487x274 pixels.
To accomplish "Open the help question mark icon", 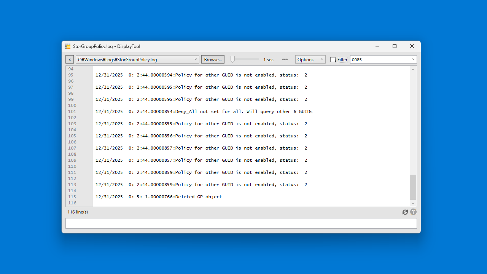I will 413,212.
